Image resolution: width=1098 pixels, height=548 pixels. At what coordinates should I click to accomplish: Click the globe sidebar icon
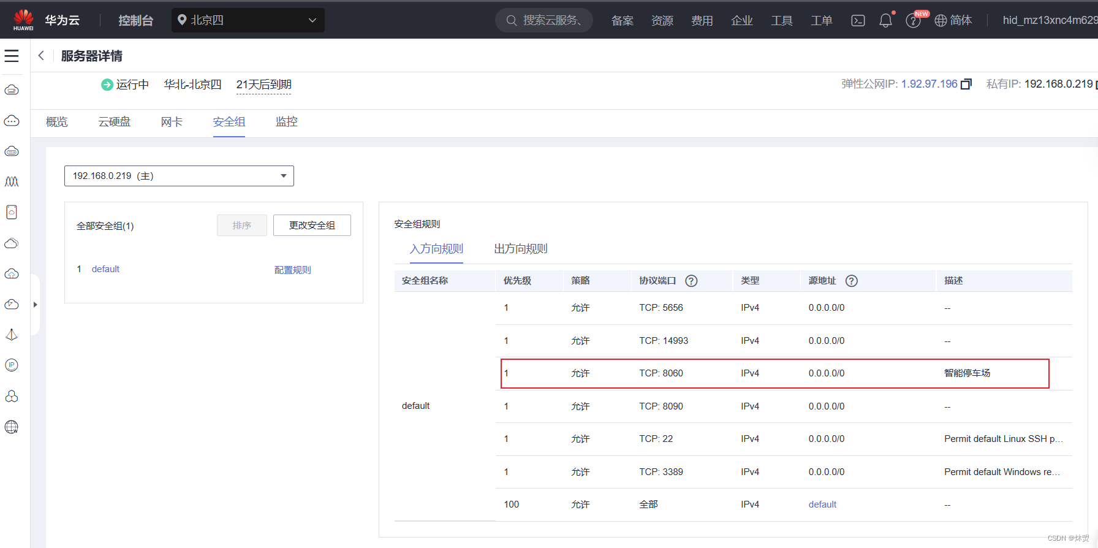coord(12,427)
